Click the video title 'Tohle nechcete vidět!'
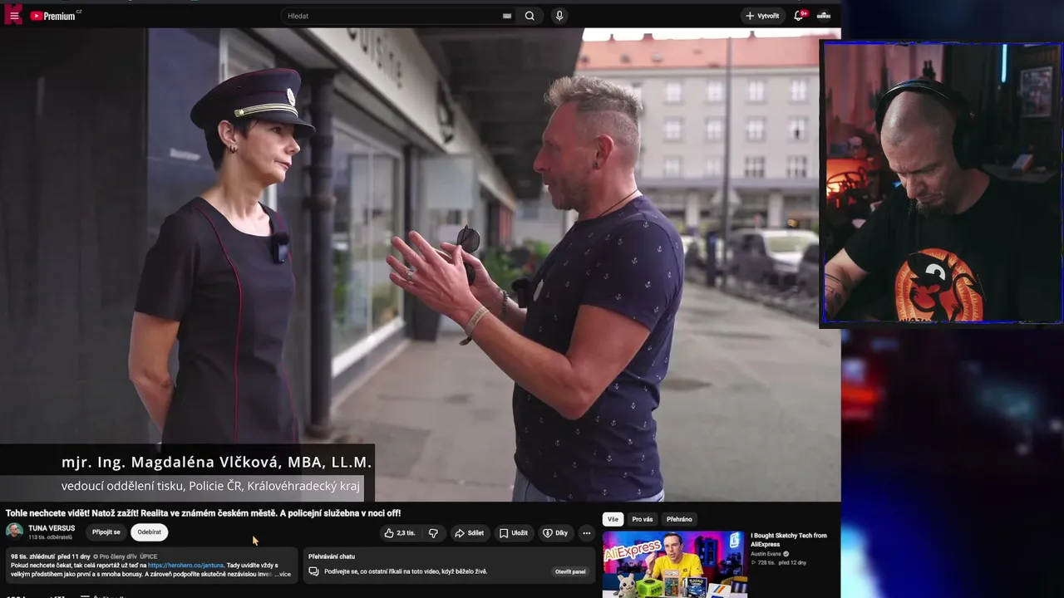1064x598 pixels. click(x=203, y=513)
